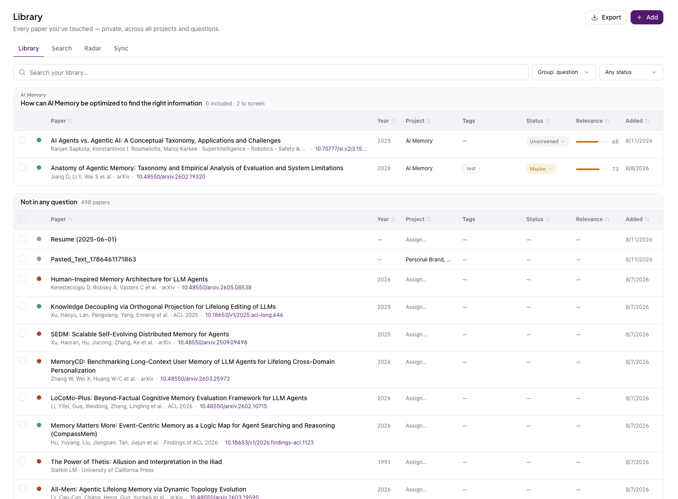Click the magnifier icon in library search
The image size is (678, 499).
(x=22, y=72)
